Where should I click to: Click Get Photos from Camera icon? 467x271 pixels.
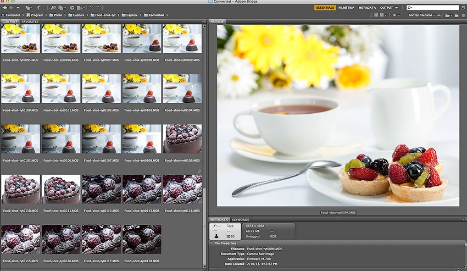click(x=53, y=8)
